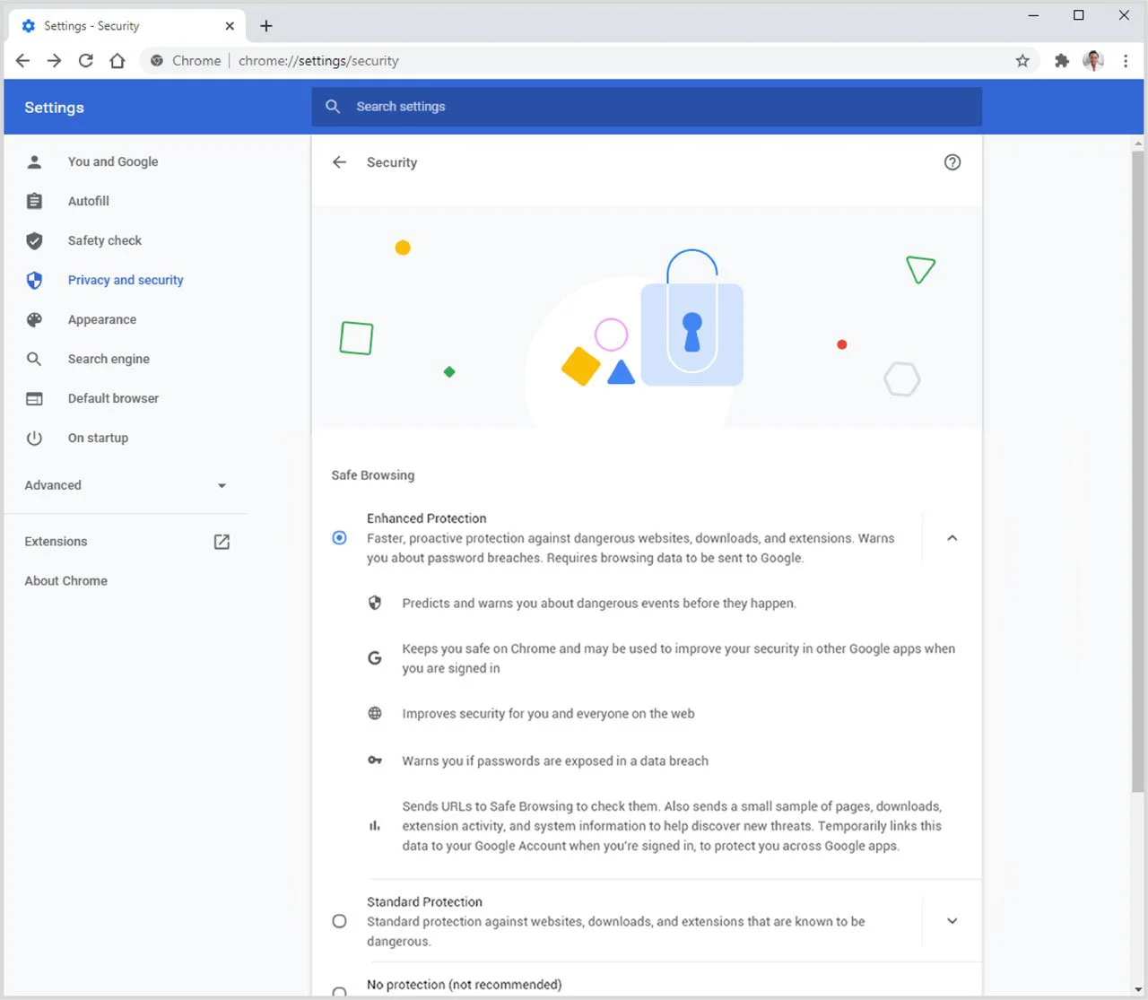This screenshot has width=1148, height=1000.
Task: Open the profile avatar menu
Action: 1093,61
